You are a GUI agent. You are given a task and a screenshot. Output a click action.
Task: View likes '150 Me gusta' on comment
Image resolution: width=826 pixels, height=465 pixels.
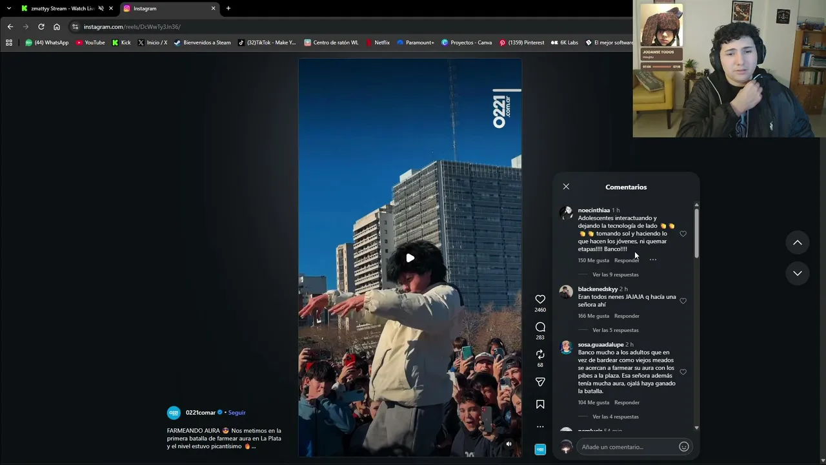click(594, 260)
